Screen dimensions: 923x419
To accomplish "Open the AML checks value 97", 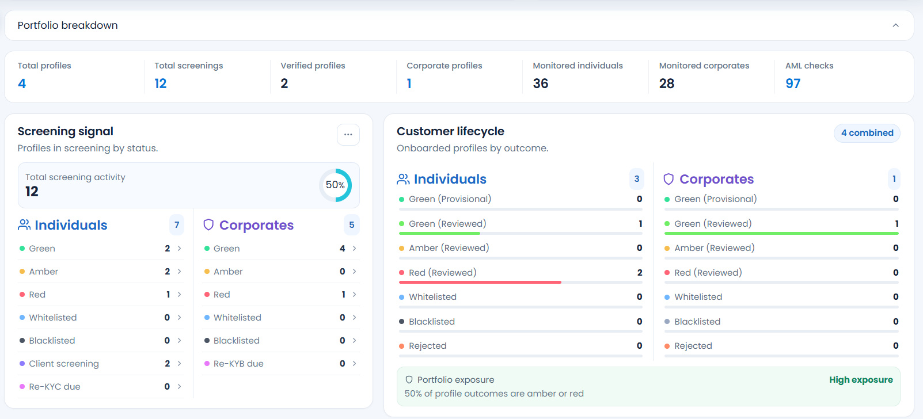I will (x=793, y=83).
